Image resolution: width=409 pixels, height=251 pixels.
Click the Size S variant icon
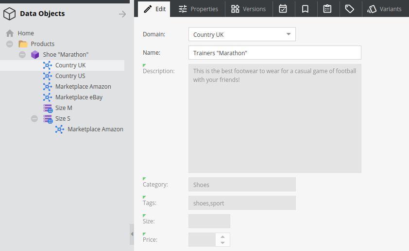pos(48,119)
